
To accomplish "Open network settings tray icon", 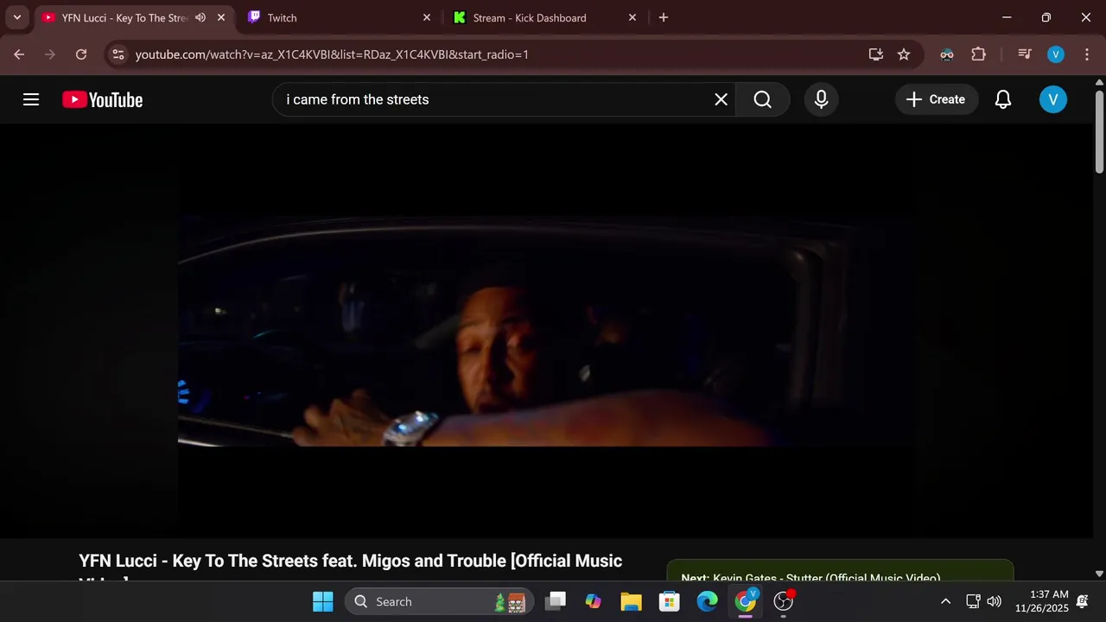I will [972, 601].
